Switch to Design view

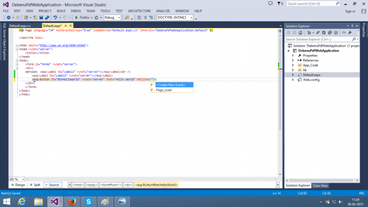18,185
